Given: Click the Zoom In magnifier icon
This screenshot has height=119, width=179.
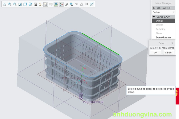Looking at the screenshot, I should click(9, 4).
